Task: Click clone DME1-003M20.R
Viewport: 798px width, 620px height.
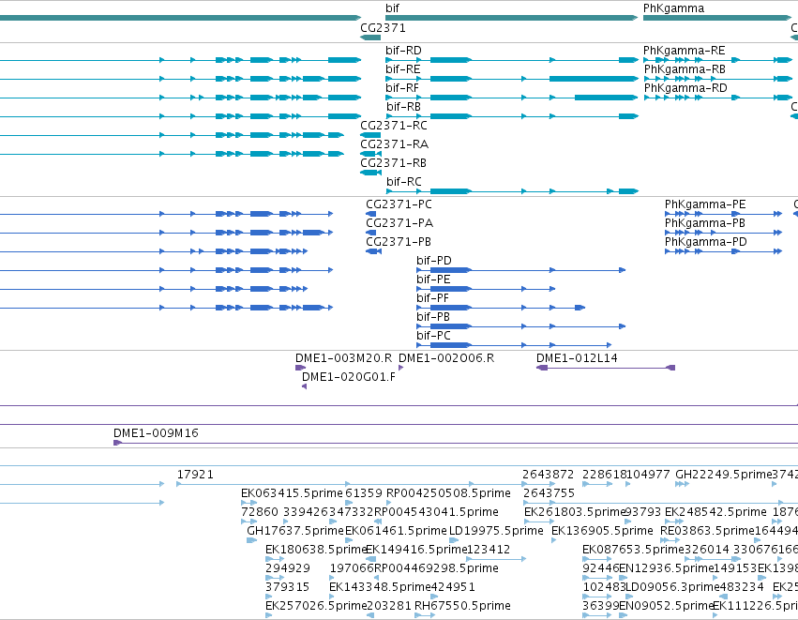Action: point(343,358)
